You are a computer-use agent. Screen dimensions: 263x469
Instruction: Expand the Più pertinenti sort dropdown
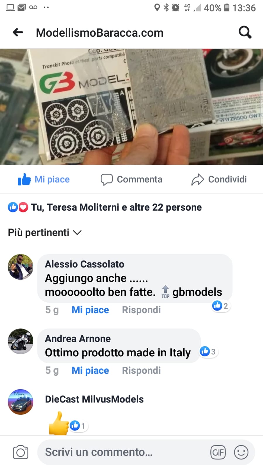(44, 232)
